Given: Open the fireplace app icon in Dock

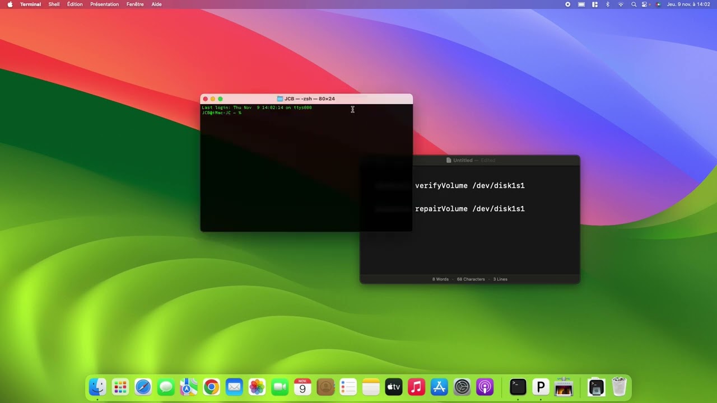Looking at the screenshot, I should click(x=564, y=387).
